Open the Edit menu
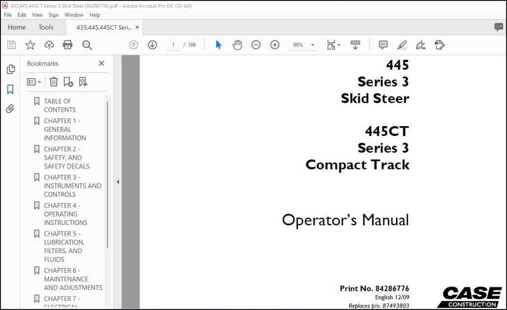Screen dimensions: 507x310 pyautogui.click(x=22, y=15)
